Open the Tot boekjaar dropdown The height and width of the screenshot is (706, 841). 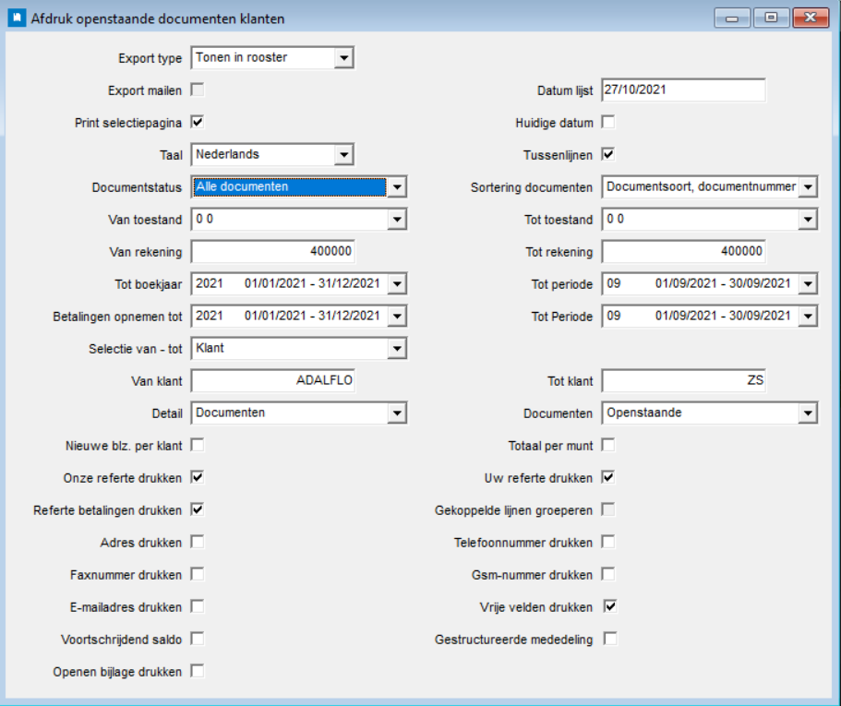(x=397, y=284)
